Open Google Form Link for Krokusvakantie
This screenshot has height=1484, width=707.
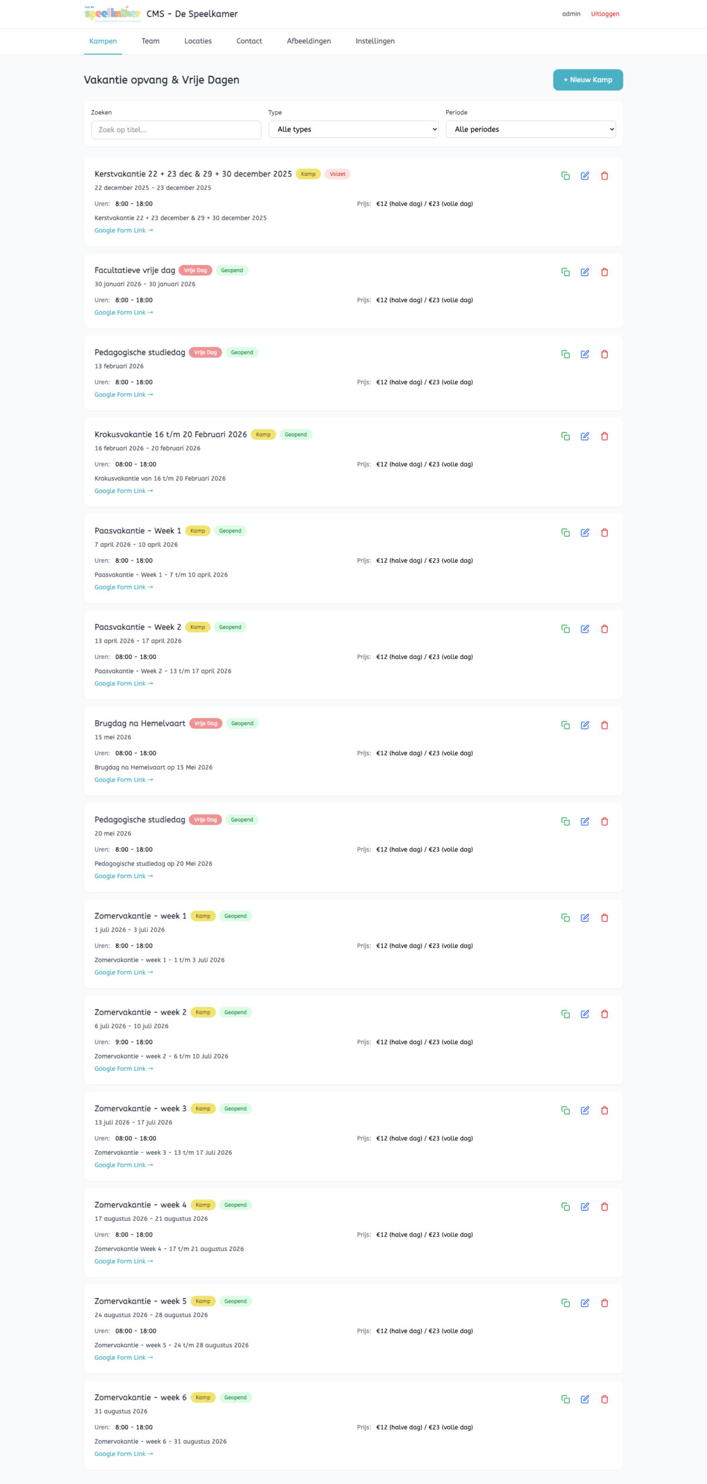(x=123, y=491)
